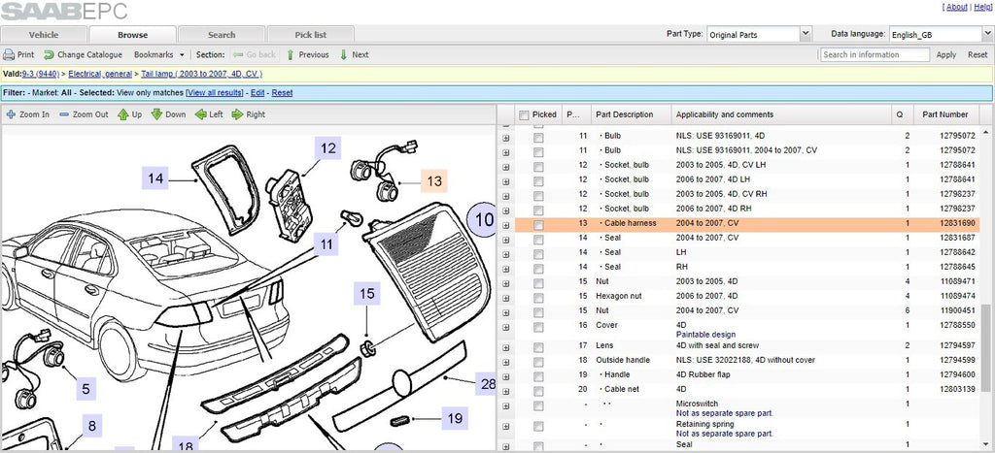Open the View all results link

point(214,93)
